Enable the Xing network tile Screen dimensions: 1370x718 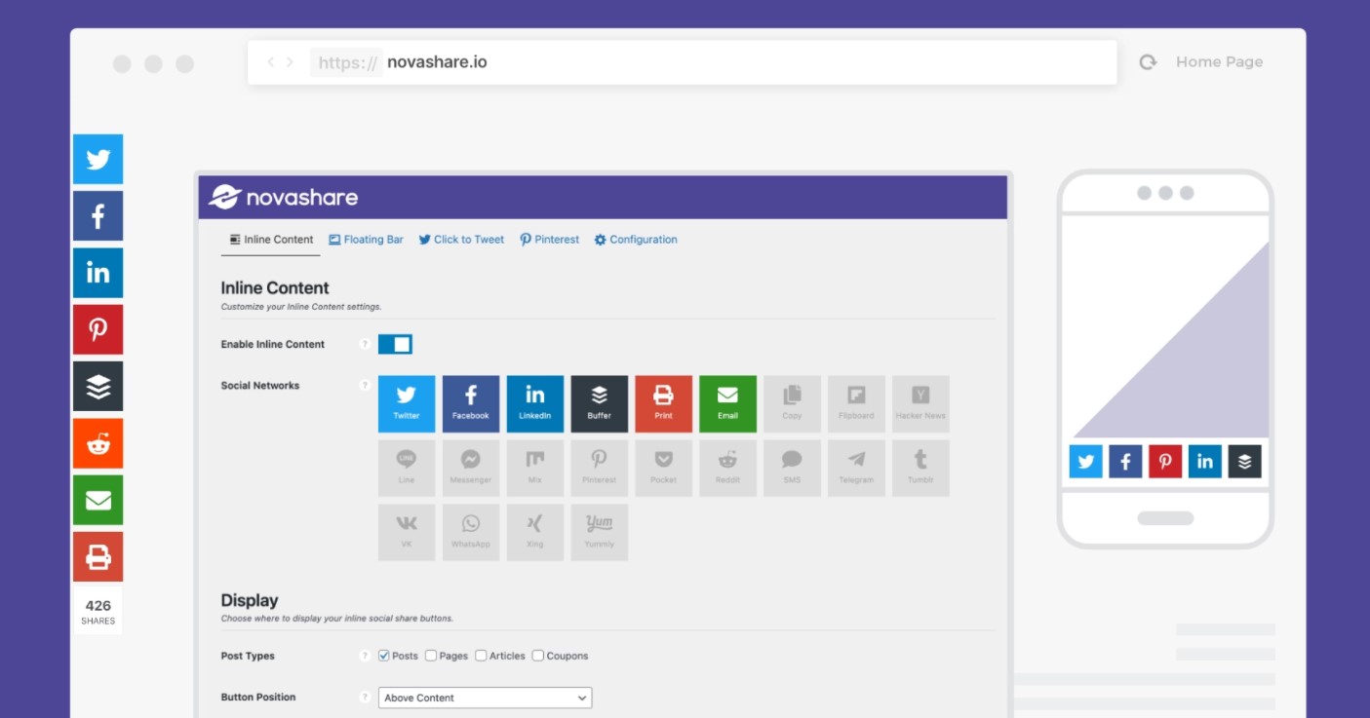click(535, 532)
